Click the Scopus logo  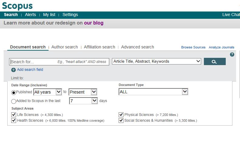click(18, 6)
